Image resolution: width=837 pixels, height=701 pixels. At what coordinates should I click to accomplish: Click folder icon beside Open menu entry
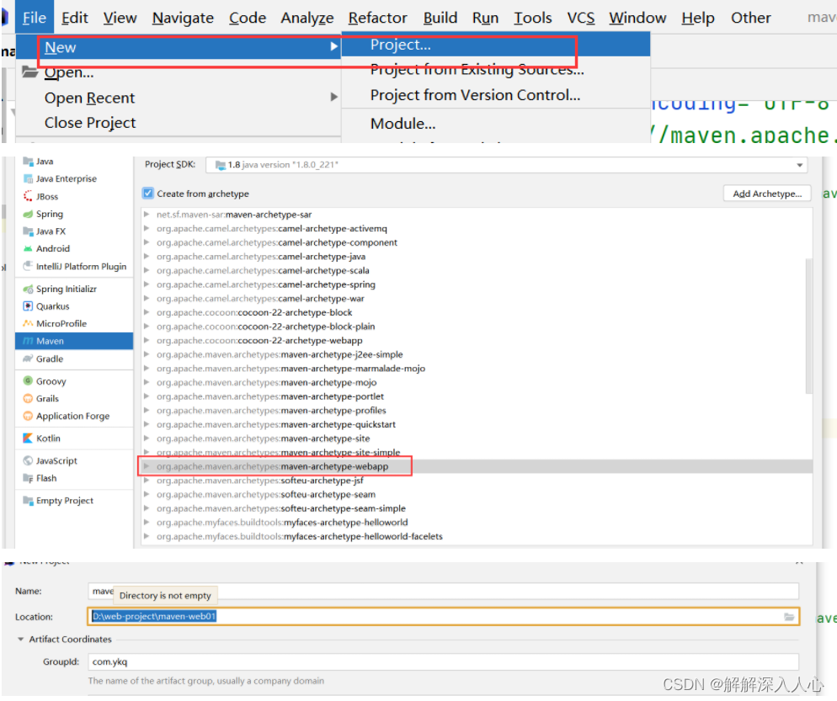30,72
